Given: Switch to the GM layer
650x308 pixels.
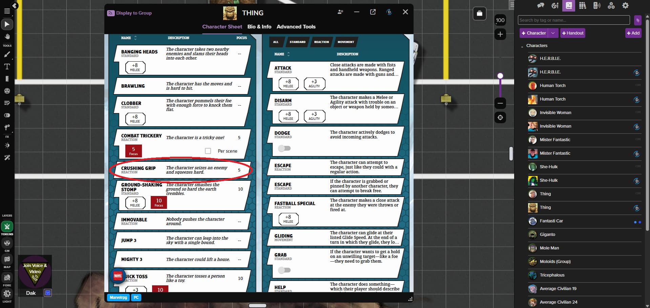Looking at the screenshot, I should (7, 243).
